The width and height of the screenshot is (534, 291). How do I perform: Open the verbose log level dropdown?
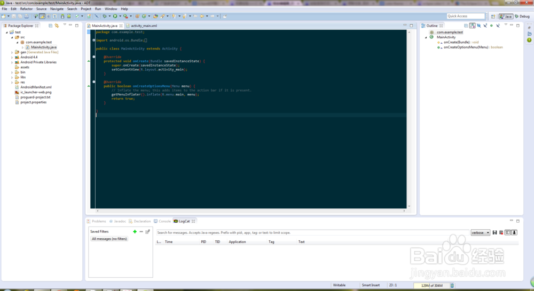[480, 233]
